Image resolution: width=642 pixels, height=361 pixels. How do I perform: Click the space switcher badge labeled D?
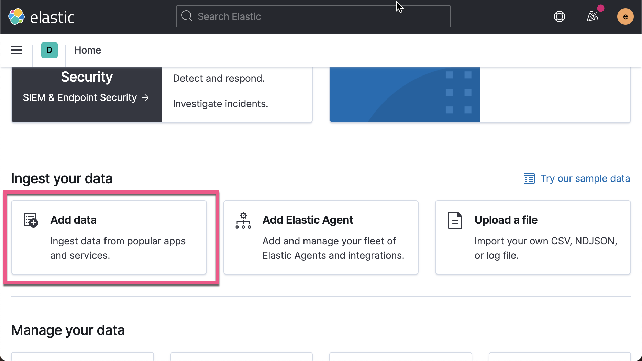(x=49, y=50)
